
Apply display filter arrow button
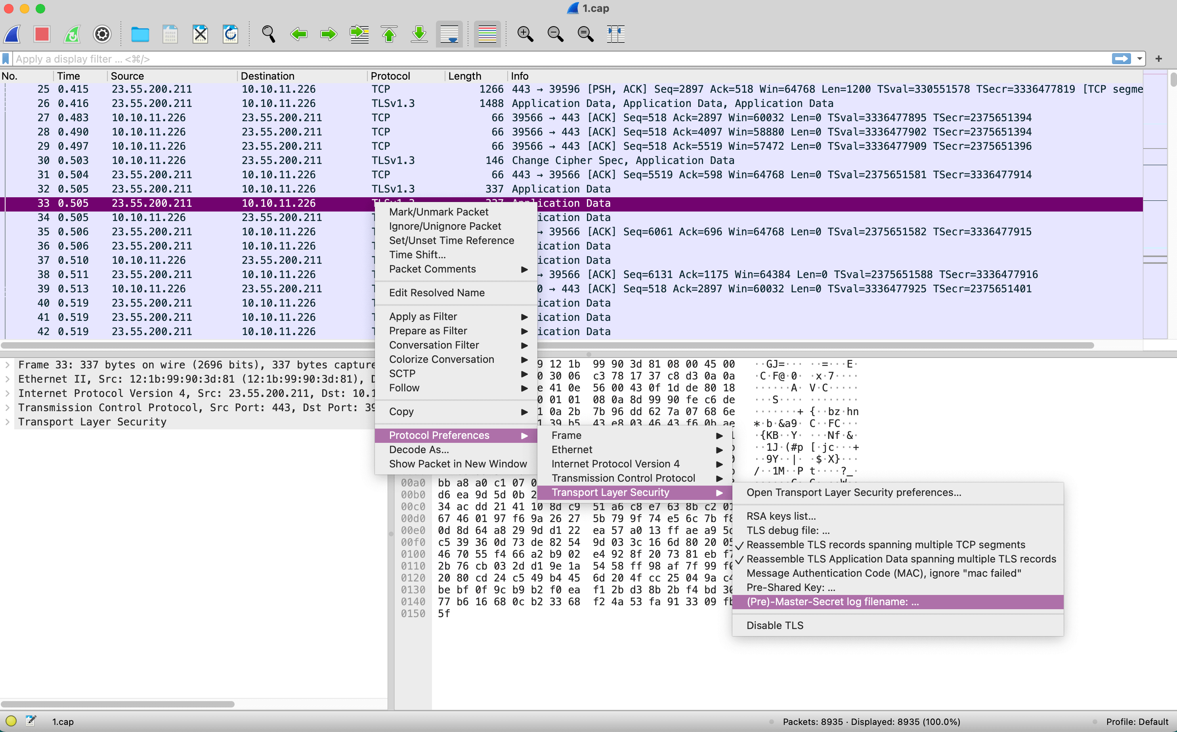(1121, 59)
